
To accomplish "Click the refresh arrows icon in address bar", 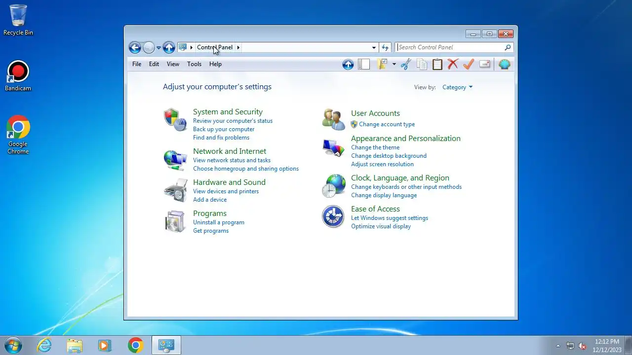I will 385,47.
